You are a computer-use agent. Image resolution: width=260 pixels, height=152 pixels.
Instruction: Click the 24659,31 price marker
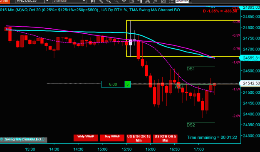click(x=250, y=58)
